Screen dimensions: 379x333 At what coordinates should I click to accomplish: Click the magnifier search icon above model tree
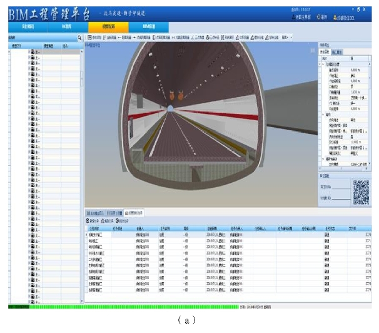point(79,38)
